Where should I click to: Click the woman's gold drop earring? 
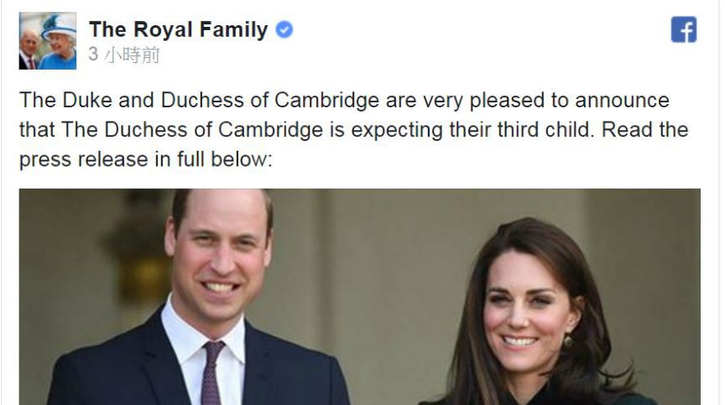pyautogui.click(x=568, y=340)
